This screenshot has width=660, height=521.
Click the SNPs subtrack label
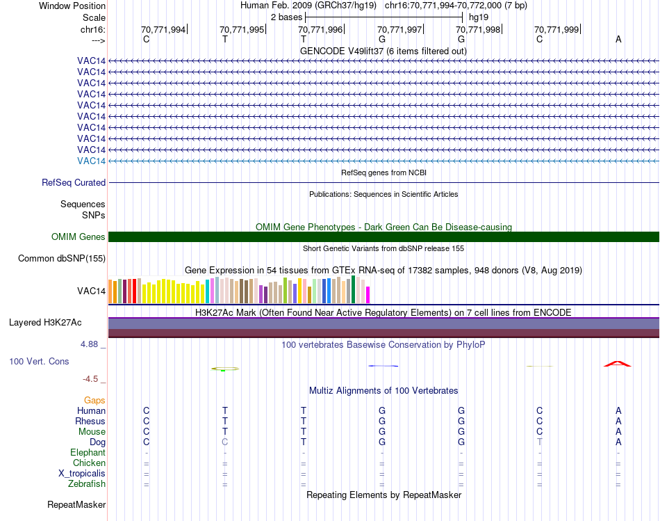coord(94,215)
